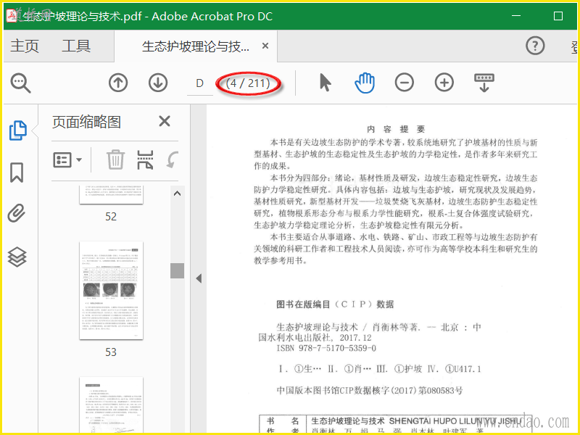Activate the hand pan tool
Image resolution: width=580 pixels, height=435 pixels.
coord(365,83)
